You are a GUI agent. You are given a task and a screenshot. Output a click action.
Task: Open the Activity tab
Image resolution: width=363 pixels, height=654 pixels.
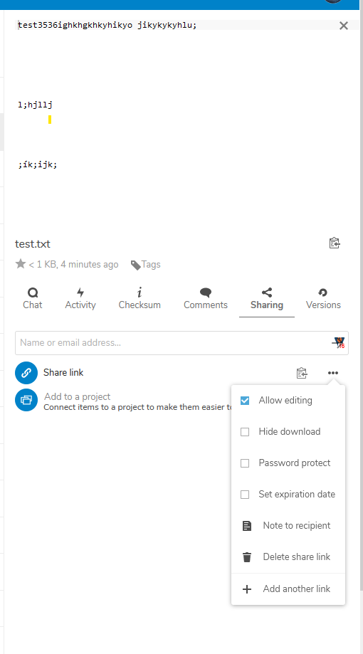pyautogui.click(x=80, y=299)
